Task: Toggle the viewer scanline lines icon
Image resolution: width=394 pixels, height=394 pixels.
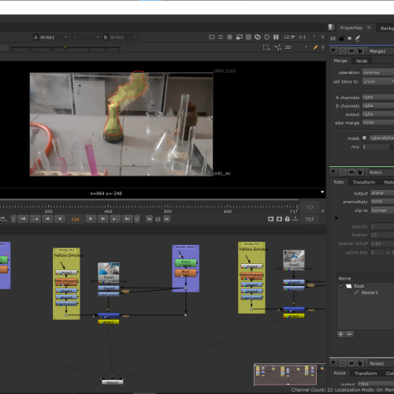Action: pos(248,37)
